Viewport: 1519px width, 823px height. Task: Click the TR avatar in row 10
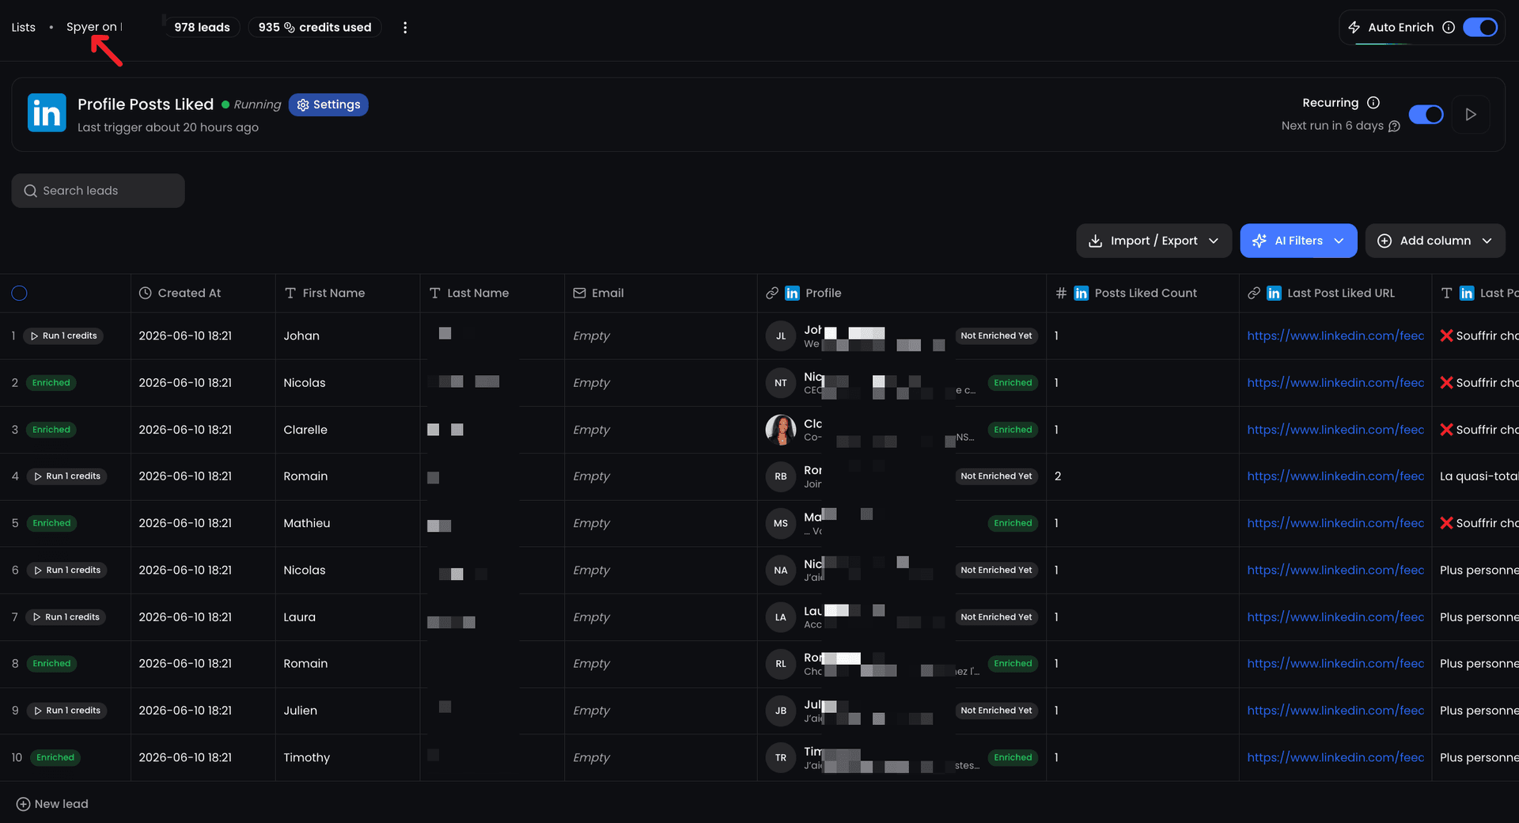(781, 757)
